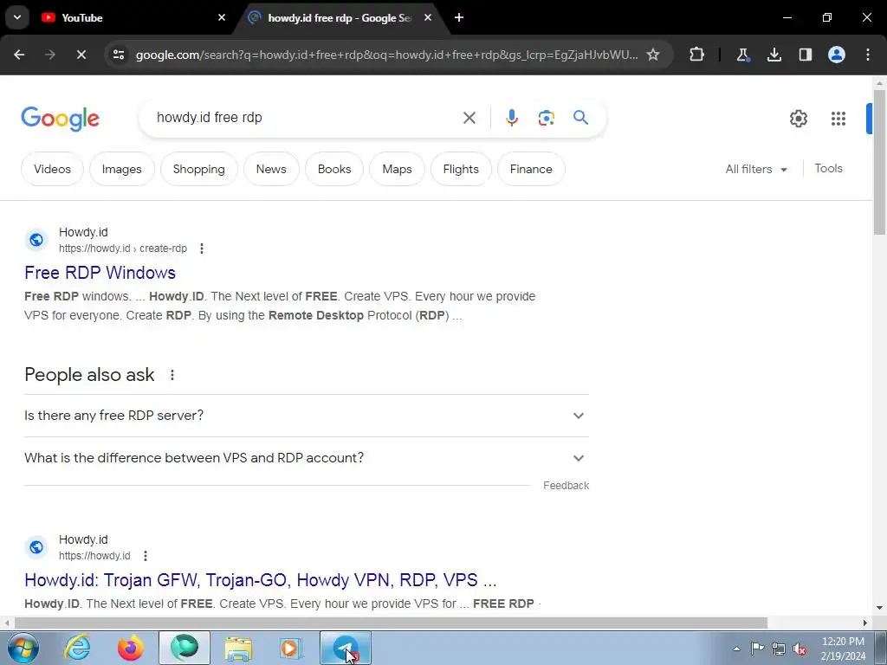This screenshot has width=887, height=665.
Task: Open Google quick settings gear
Action: pos(798,118)
